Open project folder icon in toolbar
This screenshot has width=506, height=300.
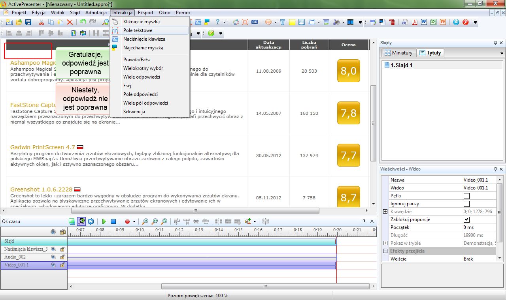[x=19, y=22]
